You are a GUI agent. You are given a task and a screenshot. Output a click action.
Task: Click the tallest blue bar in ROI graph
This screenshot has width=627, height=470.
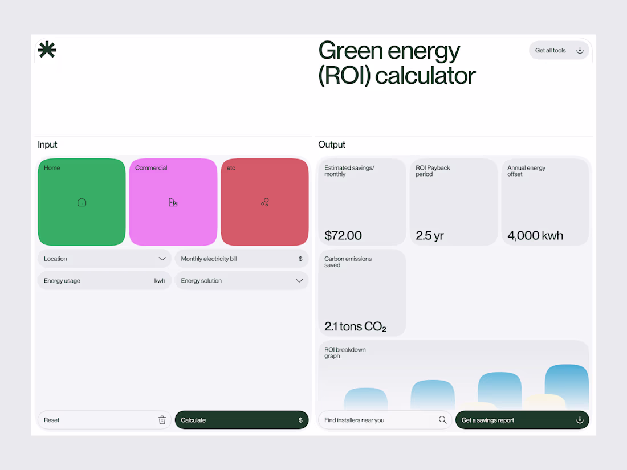tap(567, 387)
